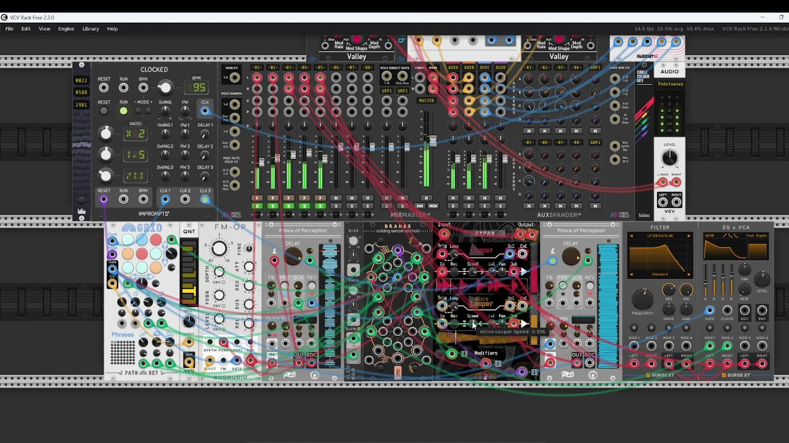
Task: Click the master fader on MixMaster
Action: click(433, 142)
